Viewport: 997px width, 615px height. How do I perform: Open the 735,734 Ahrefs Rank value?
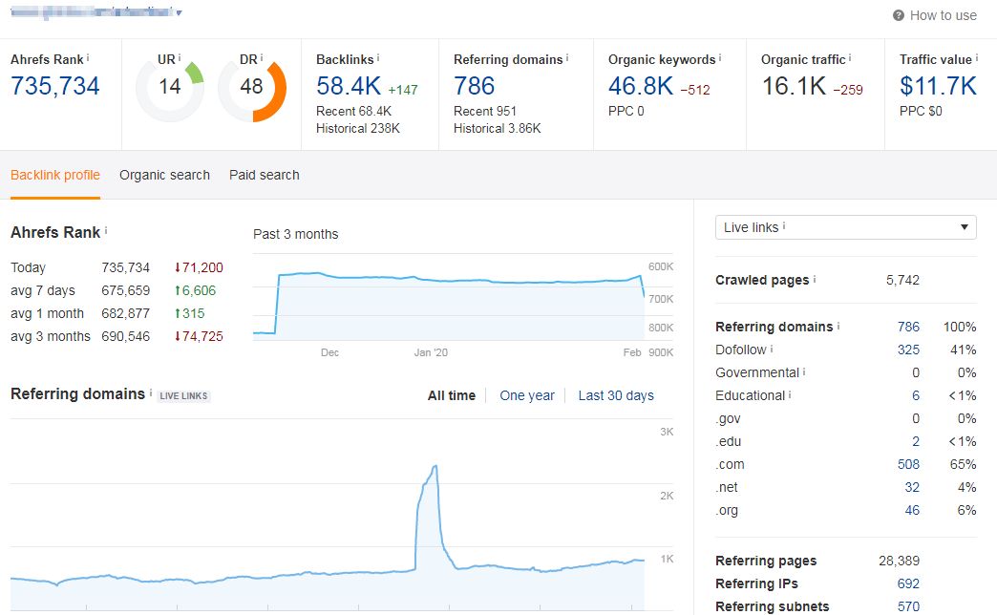[x=55, y=86]
